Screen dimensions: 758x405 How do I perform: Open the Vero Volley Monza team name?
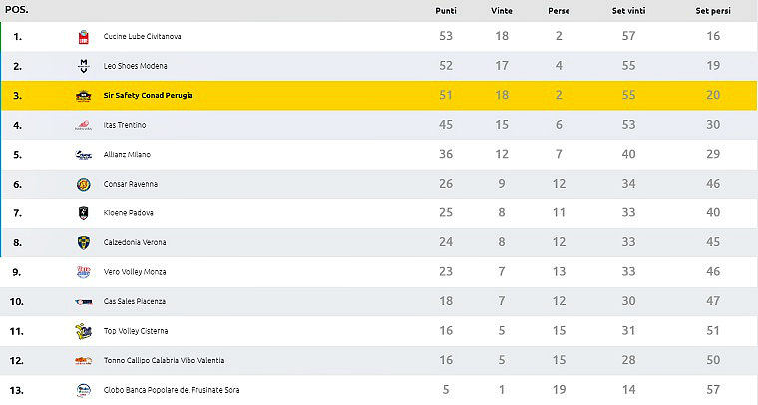pos(135,272)
